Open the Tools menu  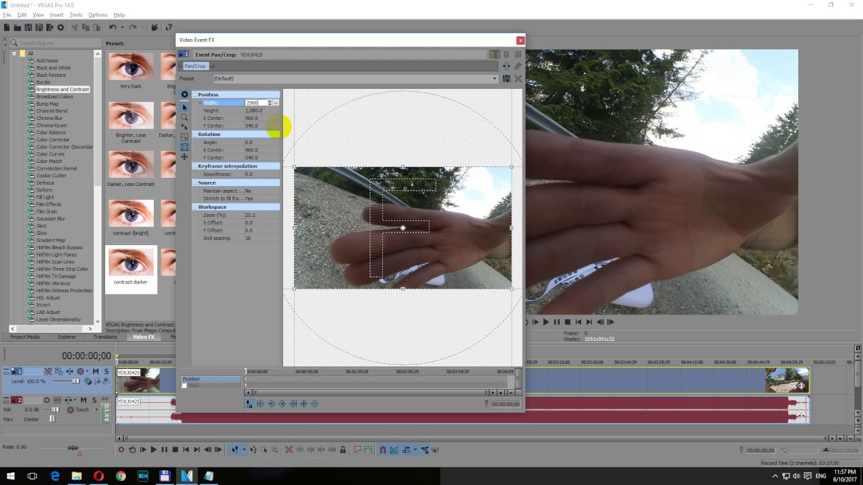76,14
